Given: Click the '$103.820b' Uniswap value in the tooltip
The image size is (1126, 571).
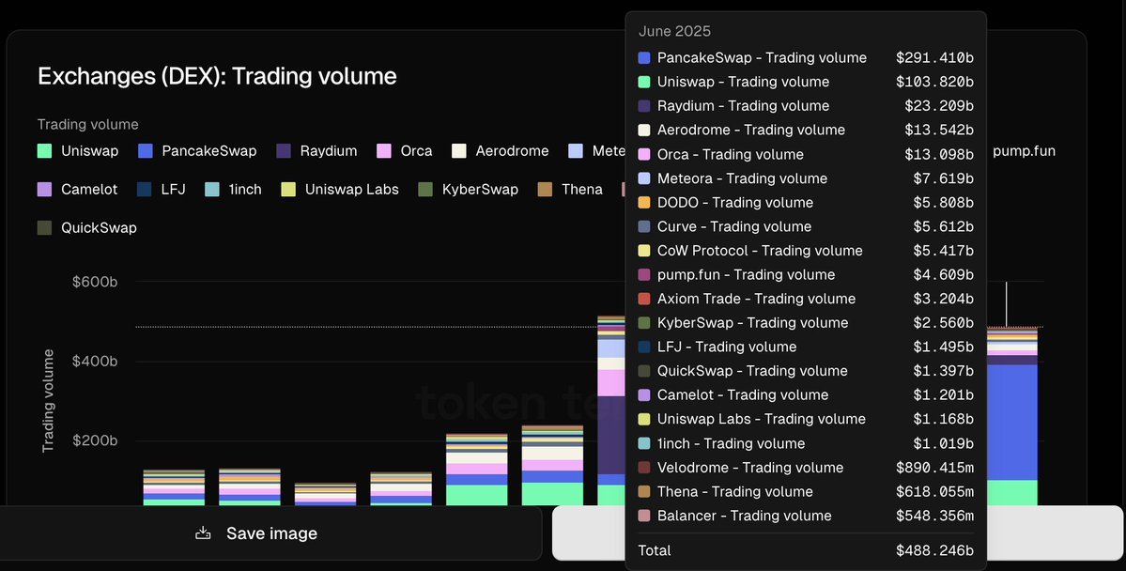Looking at the screenshot, I should (934, 82).
